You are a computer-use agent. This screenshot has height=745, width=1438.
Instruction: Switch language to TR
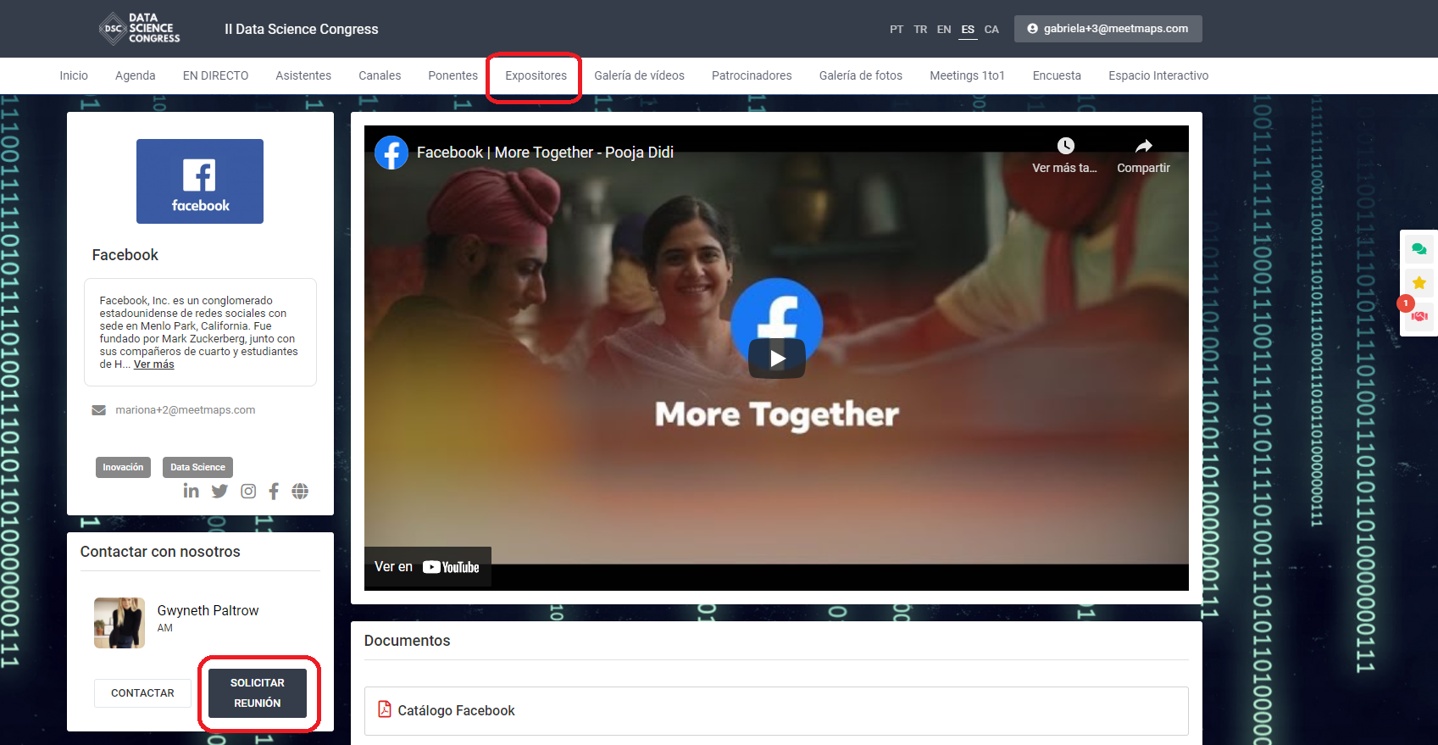pyautogui.click(x=920, y=30)
